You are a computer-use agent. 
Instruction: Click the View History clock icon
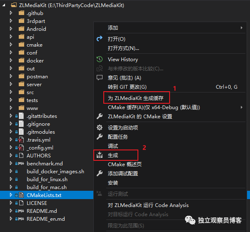tap(100, 59)
